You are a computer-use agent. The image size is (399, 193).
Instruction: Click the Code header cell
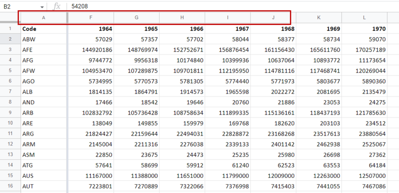pos(43,29)
